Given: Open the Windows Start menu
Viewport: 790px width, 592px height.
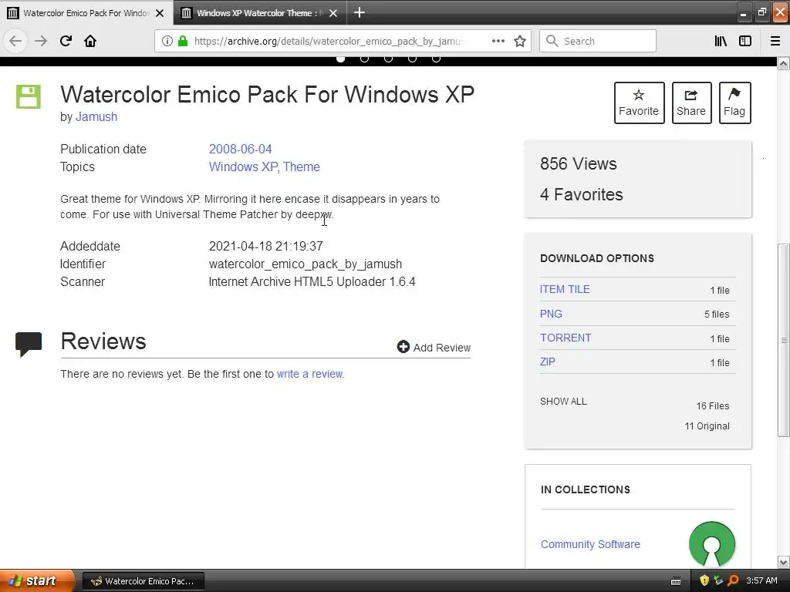Looking at the screenshot, I should click(38, 580).
